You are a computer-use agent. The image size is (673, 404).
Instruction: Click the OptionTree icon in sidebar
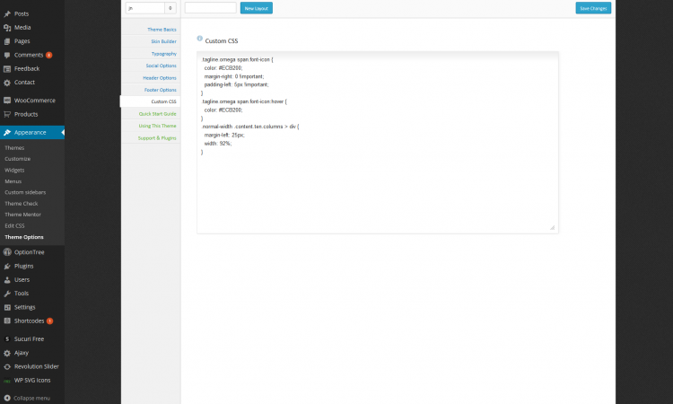click(7, 252)
